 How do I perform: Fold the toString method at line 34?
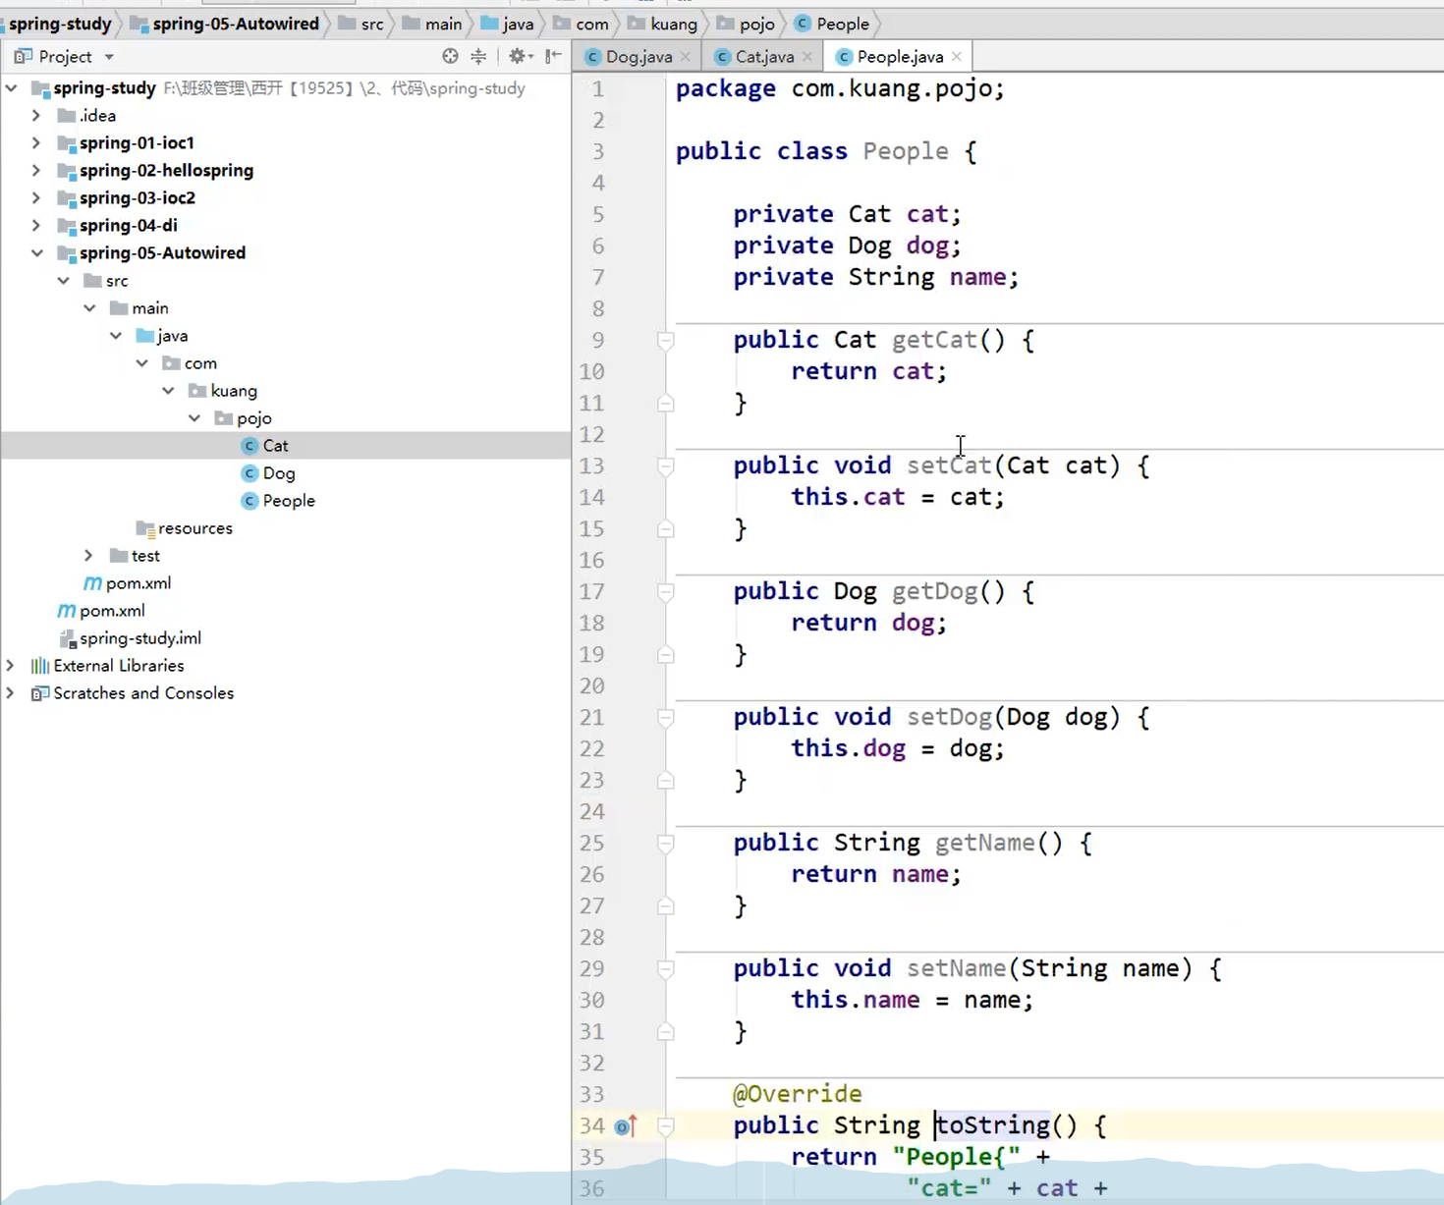click(x=665, y=1126)
